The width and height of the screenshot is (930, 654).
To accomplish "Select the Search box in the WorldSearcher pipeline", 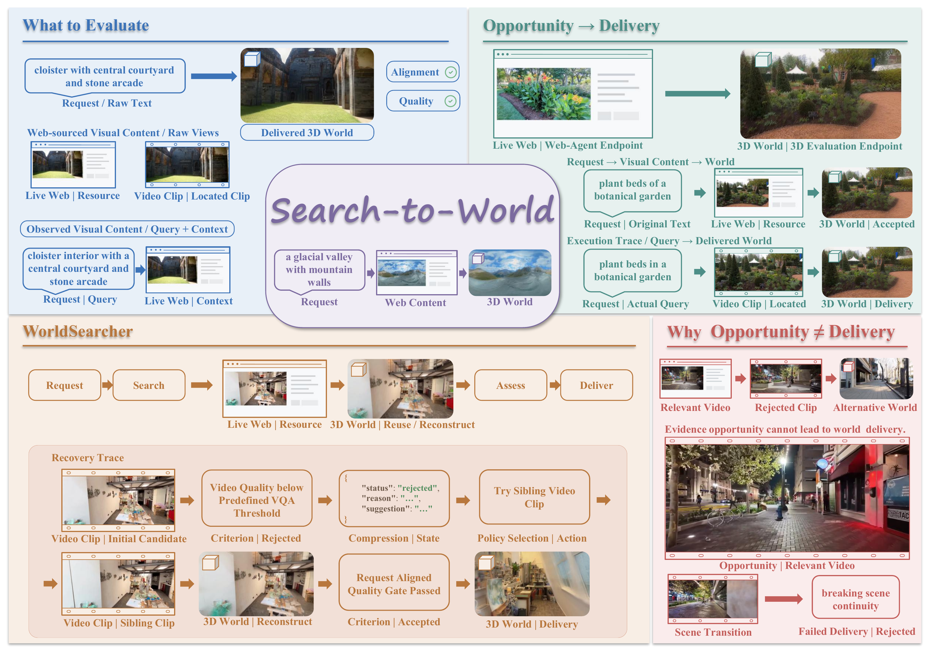I will tap(149, 385).
